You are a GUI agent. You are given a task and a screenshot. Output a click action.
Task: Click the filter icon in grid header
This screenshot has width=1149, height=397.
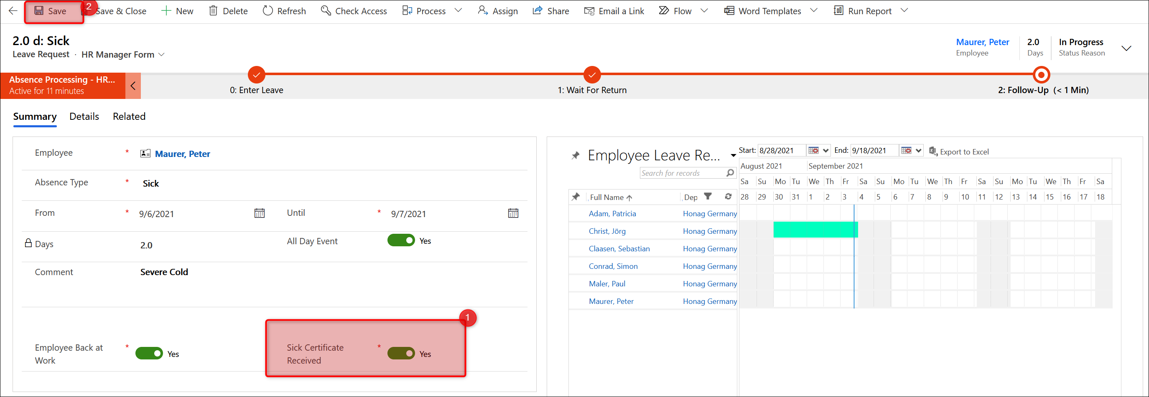pyautogui.click(x=708, y=197)
